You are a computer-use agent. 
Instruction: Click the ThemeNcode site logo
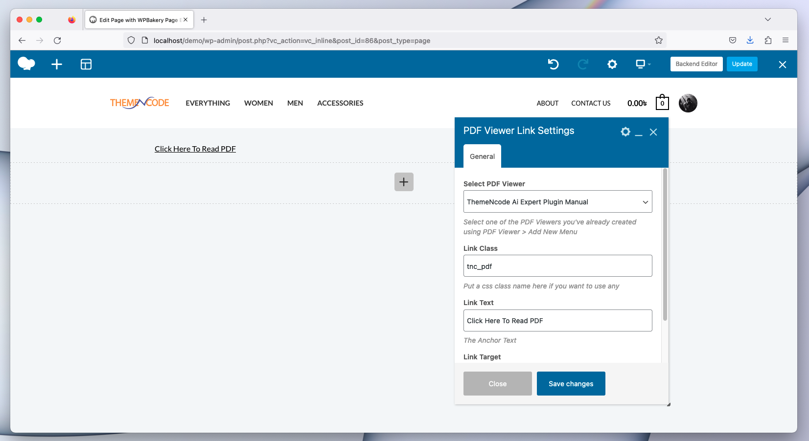[x=139, y=103]
